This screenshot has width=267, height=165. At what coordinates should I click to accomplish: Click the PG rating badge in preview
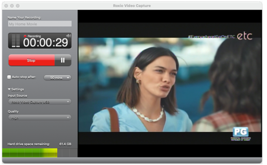[241, 134]
